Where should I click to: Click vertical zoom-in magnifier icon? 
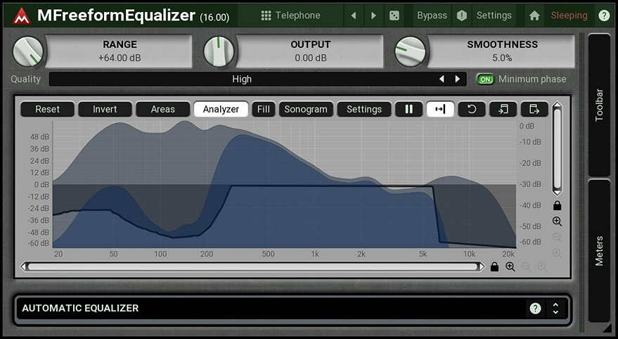[x=557, y=221]
